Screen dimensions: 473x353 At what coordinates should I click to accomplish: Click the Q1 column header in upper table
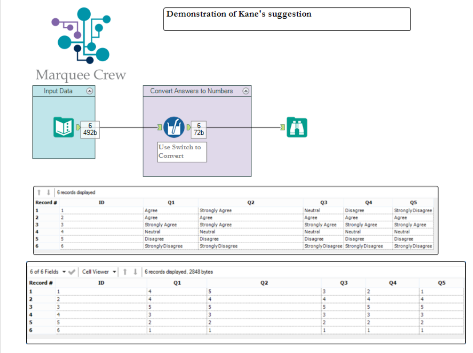(171, 202)
